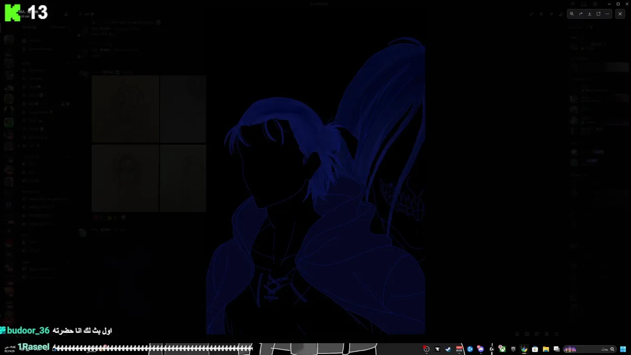Zoom the image in Discord's viewer
The width and height of the screenshot is (631, 355).
coord(572,14)
